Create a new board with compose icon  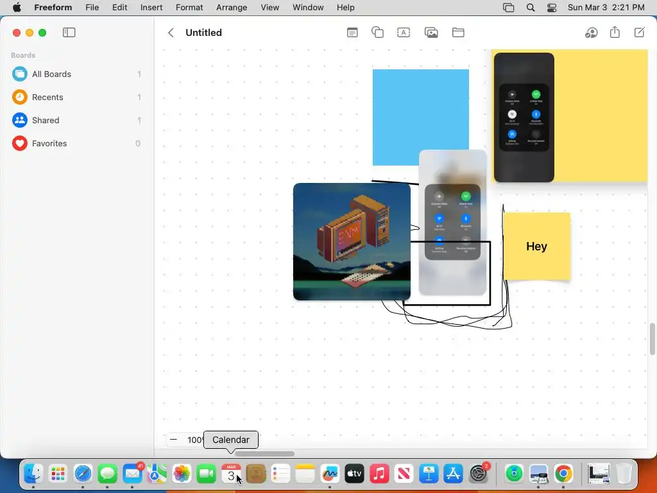(640, 32)
